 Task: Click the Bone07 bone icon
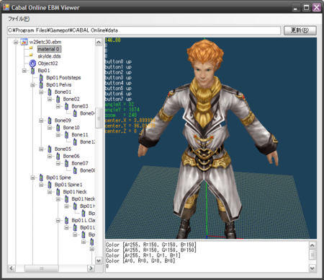point(66,164)
